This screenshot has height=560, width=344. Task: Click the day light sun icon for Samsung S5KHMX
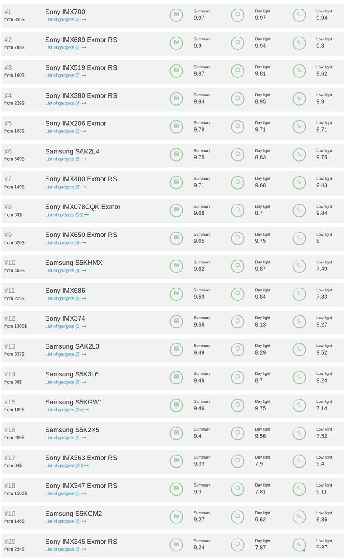tap(237, 266)
